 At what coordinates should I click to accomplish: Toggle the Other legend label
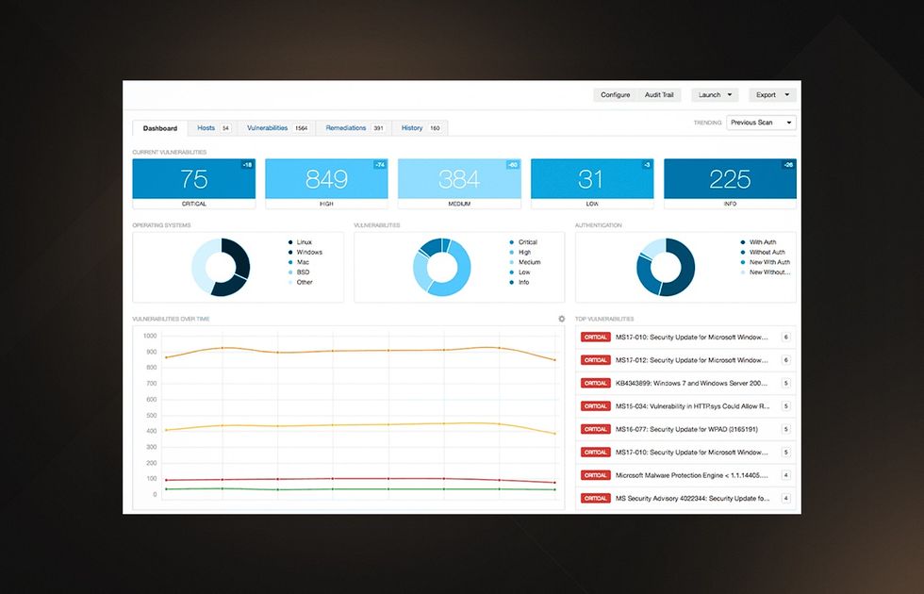point(305,282)
